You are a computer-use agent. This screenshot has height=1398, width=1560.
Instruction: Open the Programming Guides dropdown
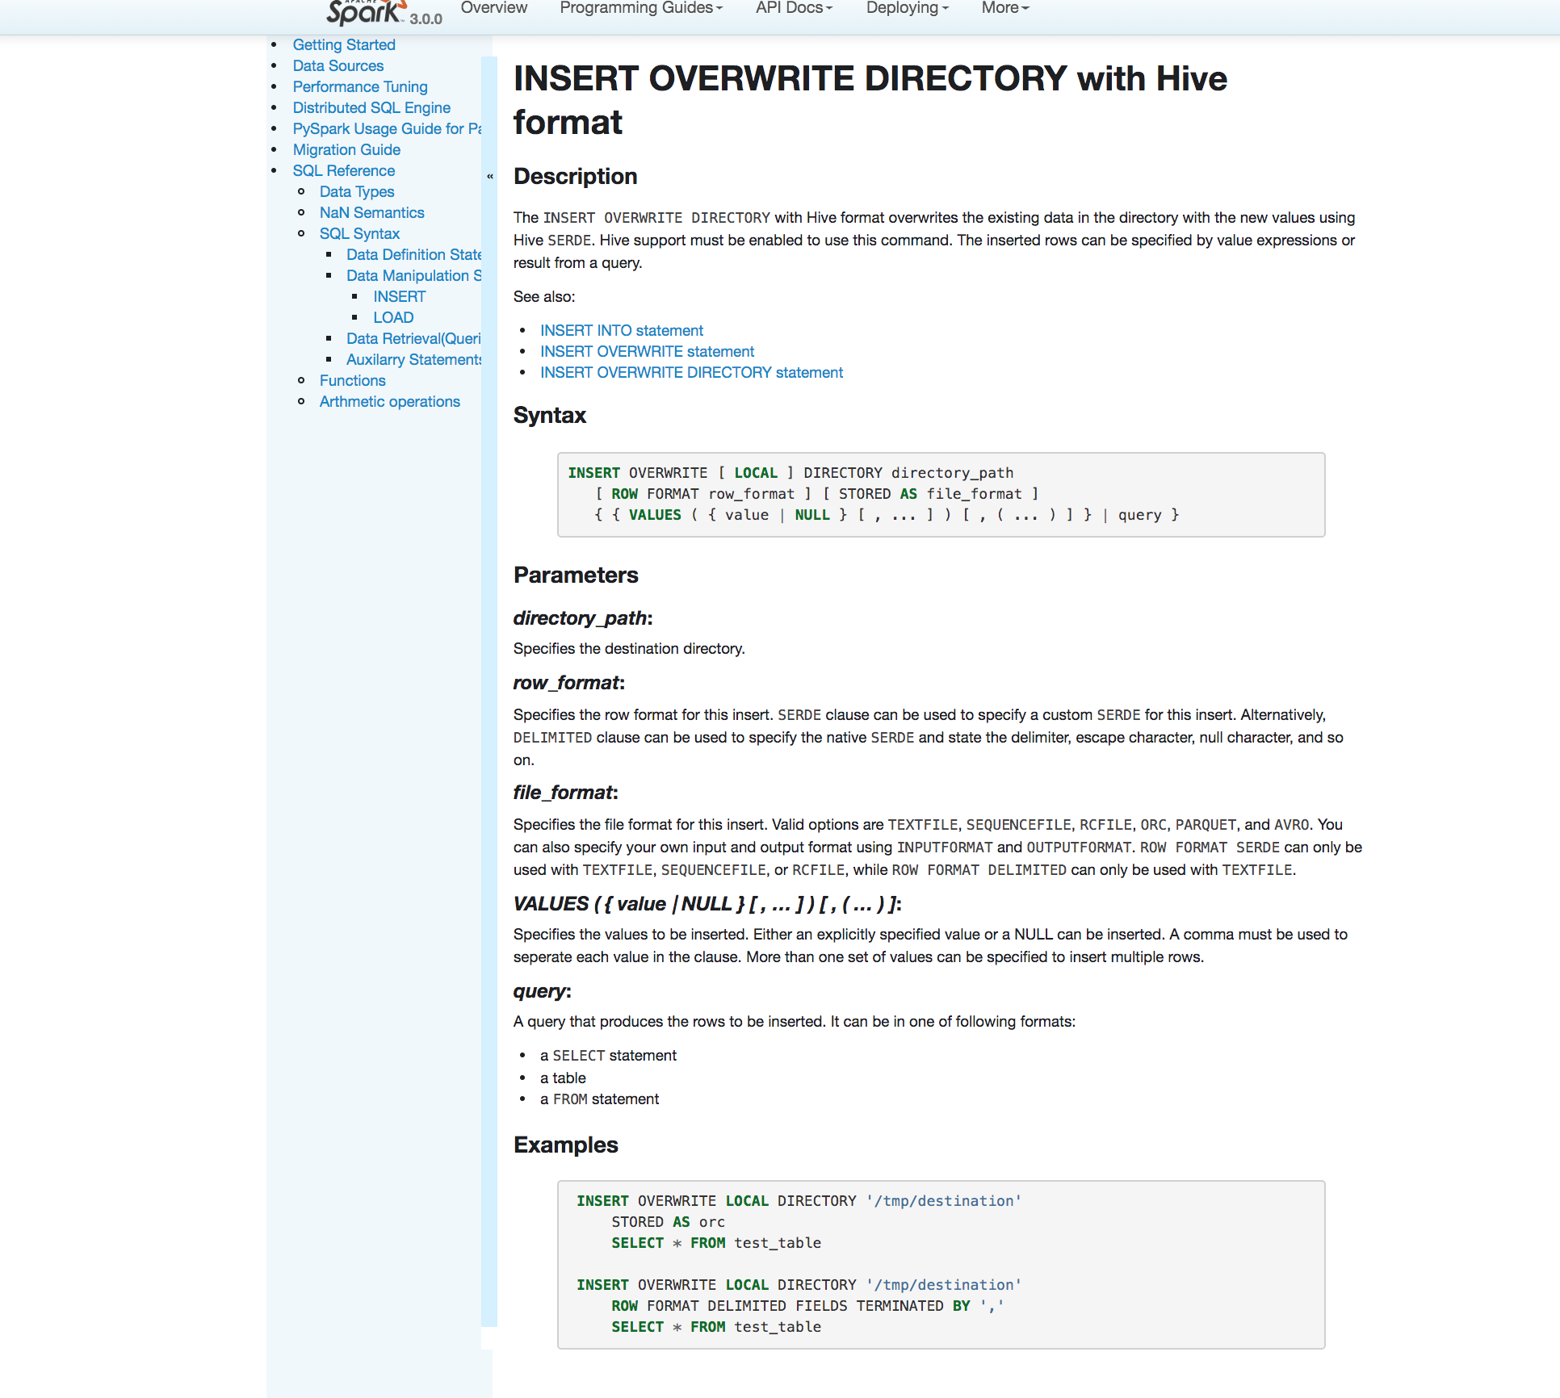click(x=640, y=8)
